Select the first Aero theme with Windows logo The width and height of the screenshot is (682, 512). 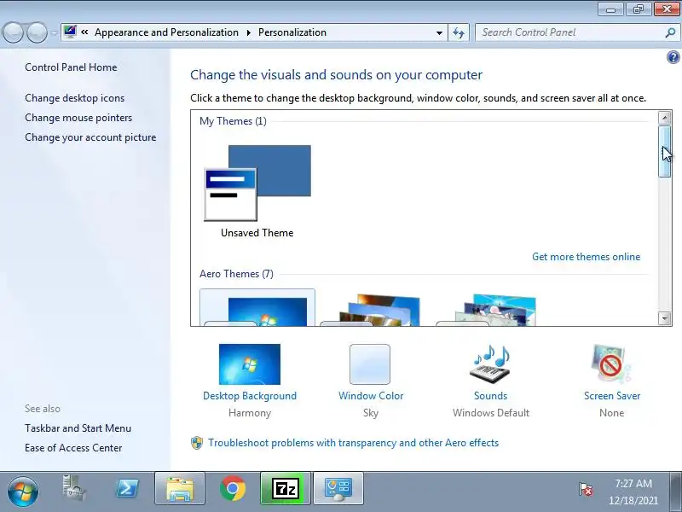pos(257,307)
